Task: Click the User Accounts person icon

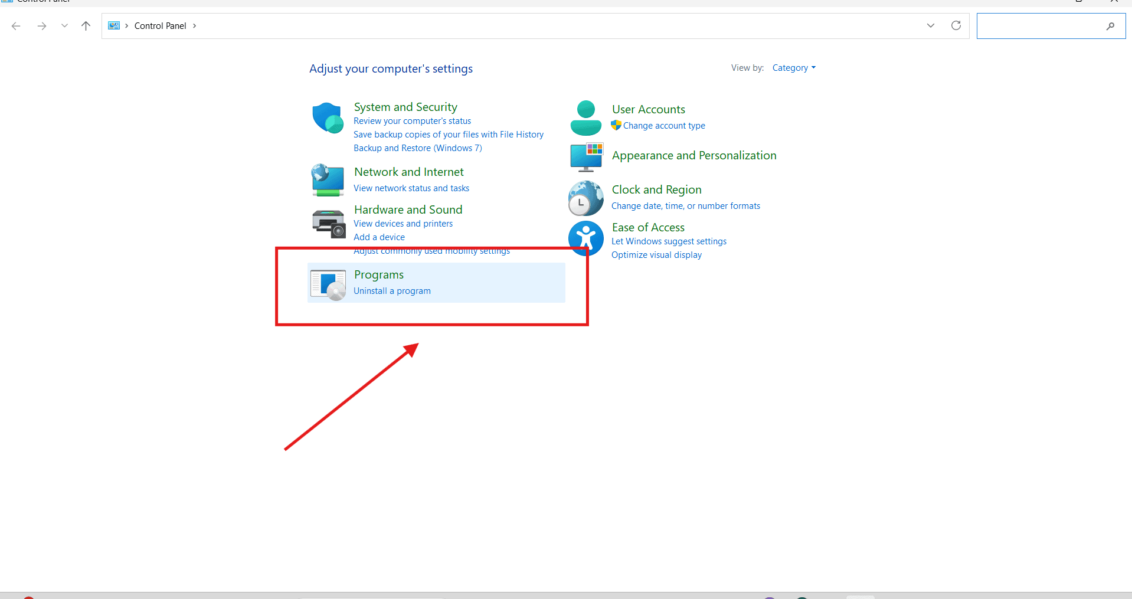Action: tap(585, 117)
